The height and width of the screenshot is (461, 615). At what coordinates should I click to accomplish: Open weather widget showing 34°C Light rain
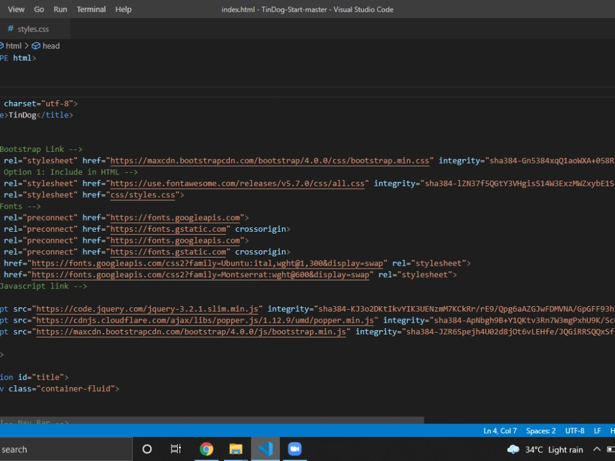coord(545,450)
